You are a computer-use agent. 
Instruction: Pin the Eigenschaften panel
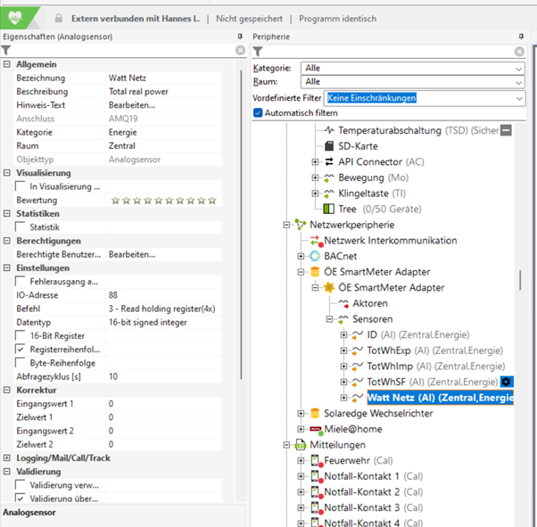point(239,36)
